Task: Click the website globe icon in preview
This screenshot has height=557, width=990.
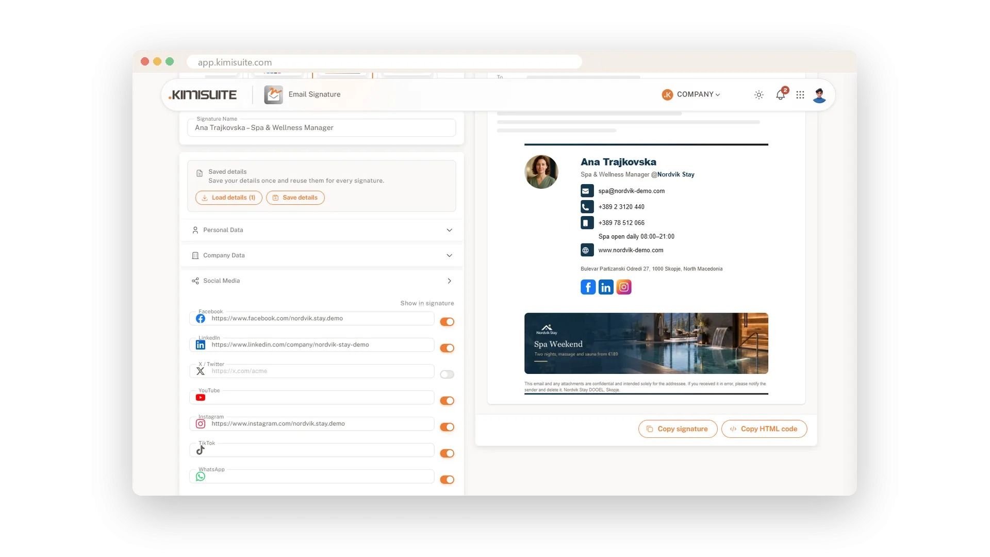Action: pos(587,250)
